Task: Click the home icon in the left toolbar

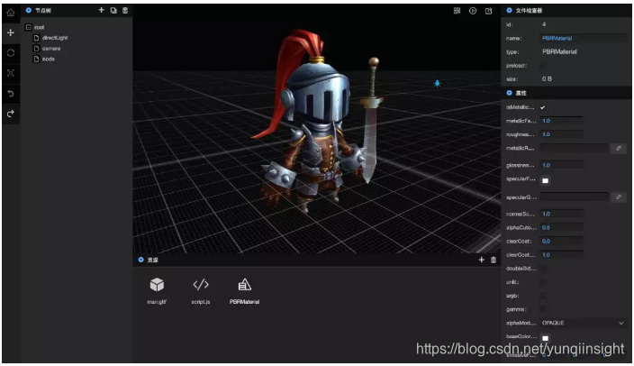Action: pos(11,13)
